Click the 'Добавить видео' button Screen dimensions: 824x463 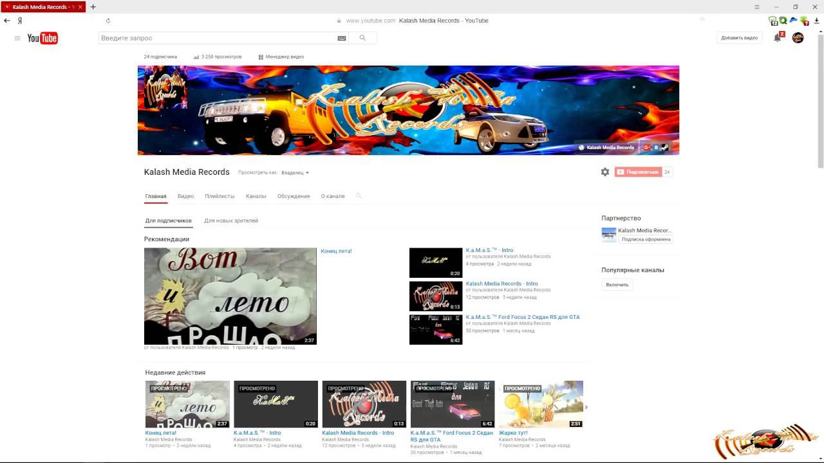(x=739, y=38)
